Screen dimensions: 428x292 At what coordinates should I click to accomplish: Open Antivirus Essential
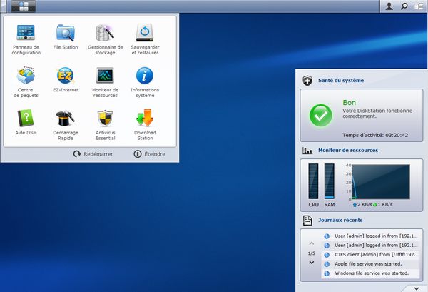105,124
